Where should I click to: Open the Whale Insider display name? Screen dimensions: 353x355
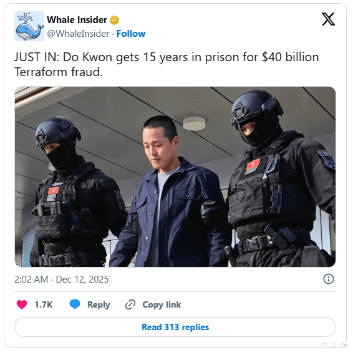click(x=77, y=20)
